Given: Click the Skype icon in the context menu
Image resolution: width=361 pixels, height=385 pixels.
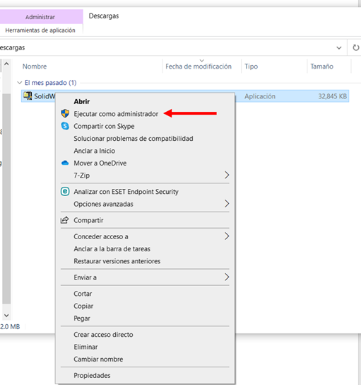Looking at the screenshot, I should point(65,126).
